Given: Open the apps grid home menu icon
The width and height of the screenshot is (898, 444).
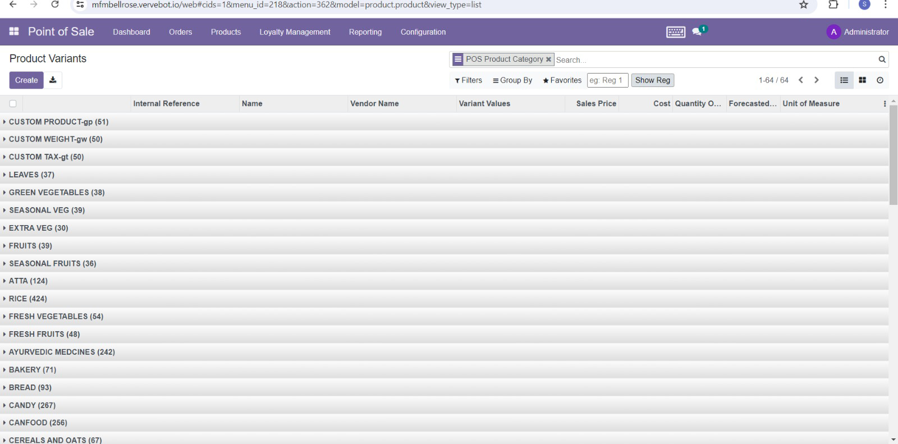Looking at the screenshot, I should 14,31.
